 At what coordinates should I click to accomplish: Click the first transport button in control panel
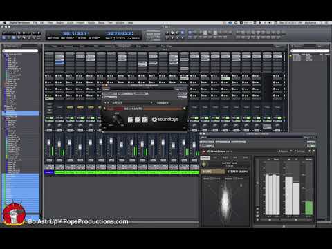pyautogui.click(x=4, y=33)
